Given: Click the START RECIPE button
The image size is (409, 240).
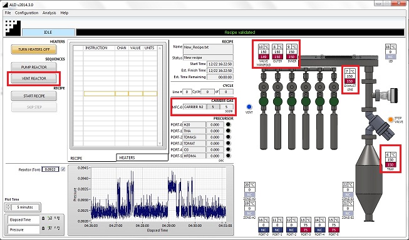Looking at the screenshot, I should click(34, 96).
